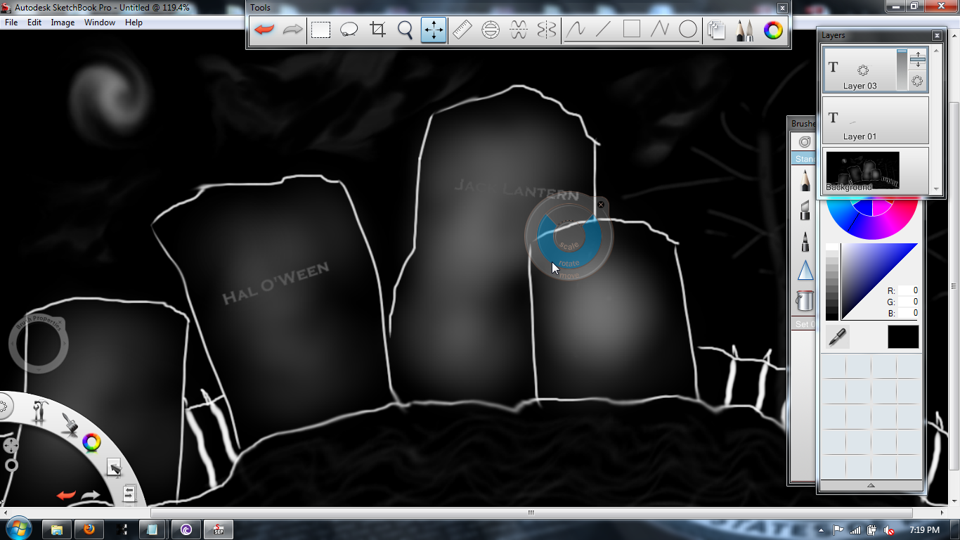Enable the Ruler tool
Screen dimensions: 960x540
pos(462,30)
